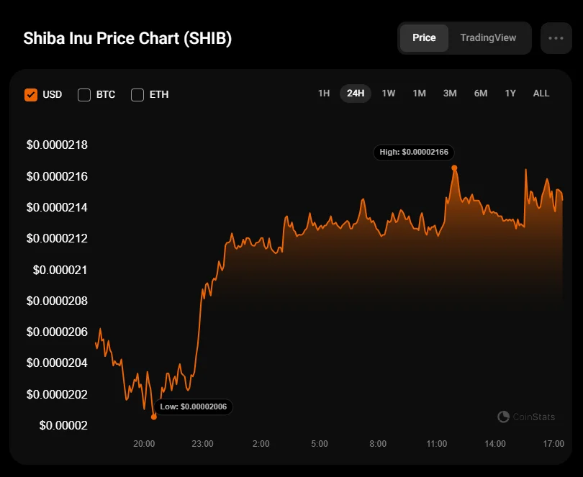Click the Shiba Inu Price Chart title

[x=127, y=39]
